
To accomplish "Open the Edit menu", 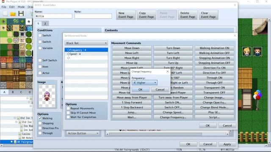I will tap(12, 7).
